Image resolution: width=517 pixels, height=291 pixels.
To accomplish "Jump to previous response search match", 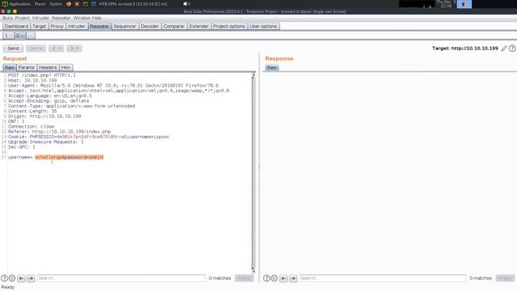I will pyautogui.click(x=284, y=278).
